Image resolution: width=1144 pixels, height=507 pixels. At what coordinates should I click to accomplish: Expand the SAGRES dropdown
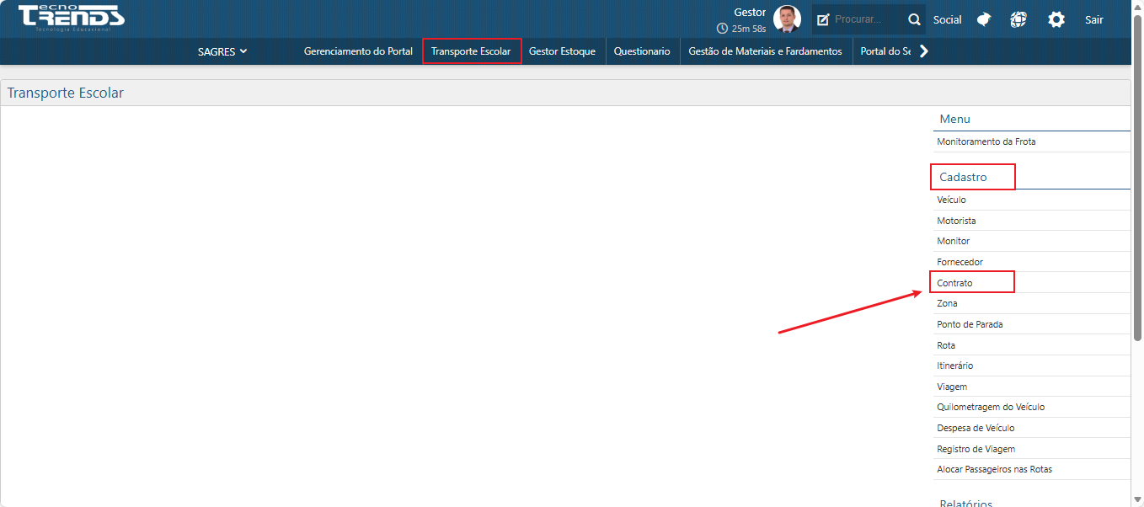(222, 51)
